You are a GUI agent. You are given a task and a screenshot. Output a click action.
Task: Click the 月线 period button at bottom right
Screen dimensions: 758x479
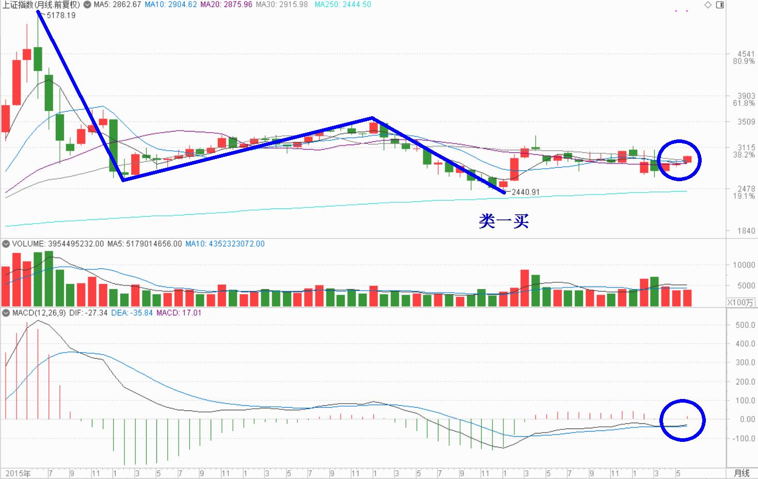point(741,473)
